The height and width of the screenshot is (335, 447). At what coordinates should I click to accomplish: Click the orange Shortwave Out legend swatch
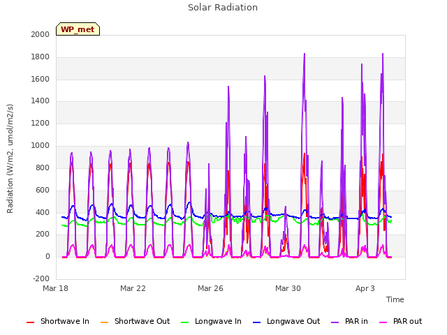click(105, 322)
